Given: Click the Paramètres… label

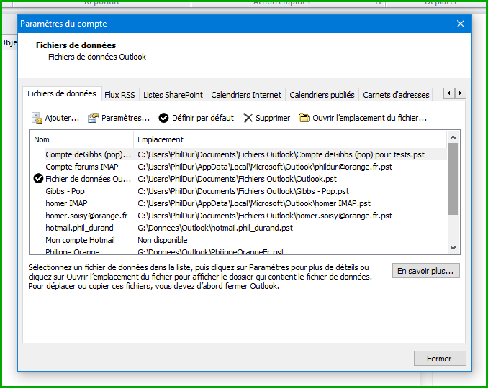Looking at the screenshot, I should [x=125, y=118].
